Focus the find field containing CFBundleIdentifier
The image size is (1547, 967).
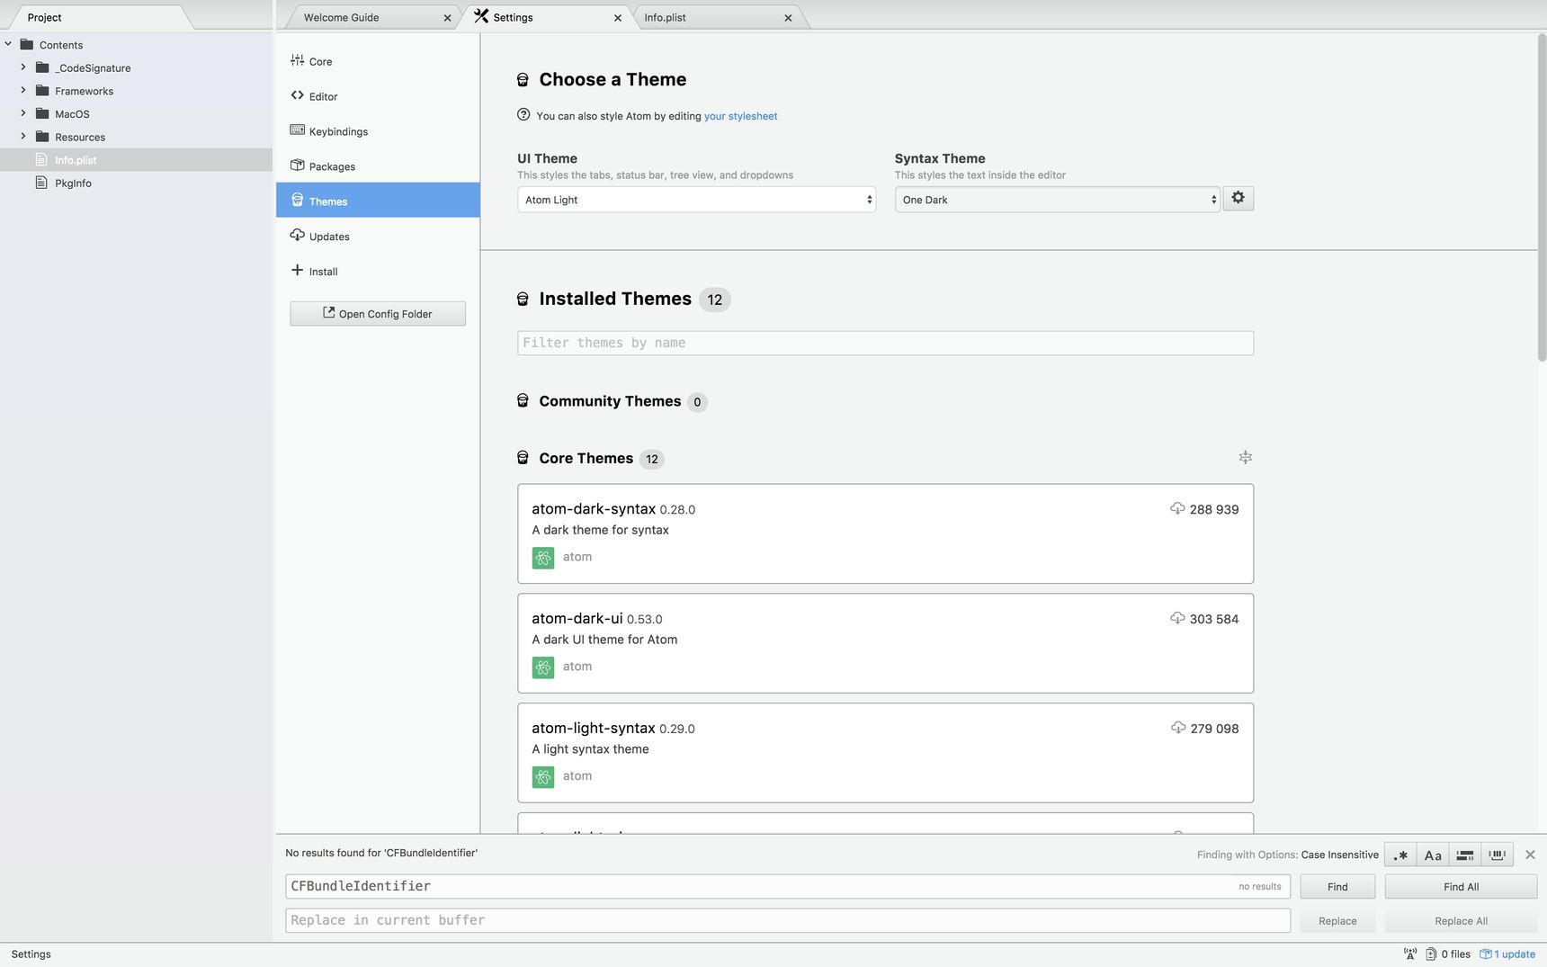(x=788, y=886)
